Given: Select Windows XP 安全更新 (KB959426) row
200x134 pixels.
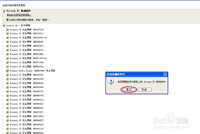Looking at the screenshot, I should (25, 125).
